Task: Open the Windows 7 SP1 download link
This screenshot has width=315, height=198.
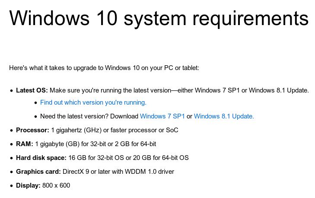Action: (162, 116)
